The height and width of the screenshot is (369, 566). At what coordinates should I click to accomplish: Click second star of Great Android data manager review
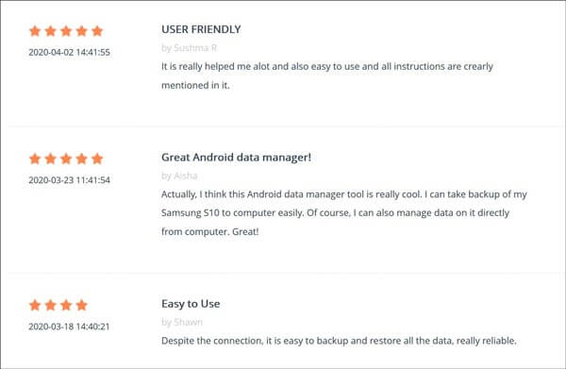click(x=51, y=159)
